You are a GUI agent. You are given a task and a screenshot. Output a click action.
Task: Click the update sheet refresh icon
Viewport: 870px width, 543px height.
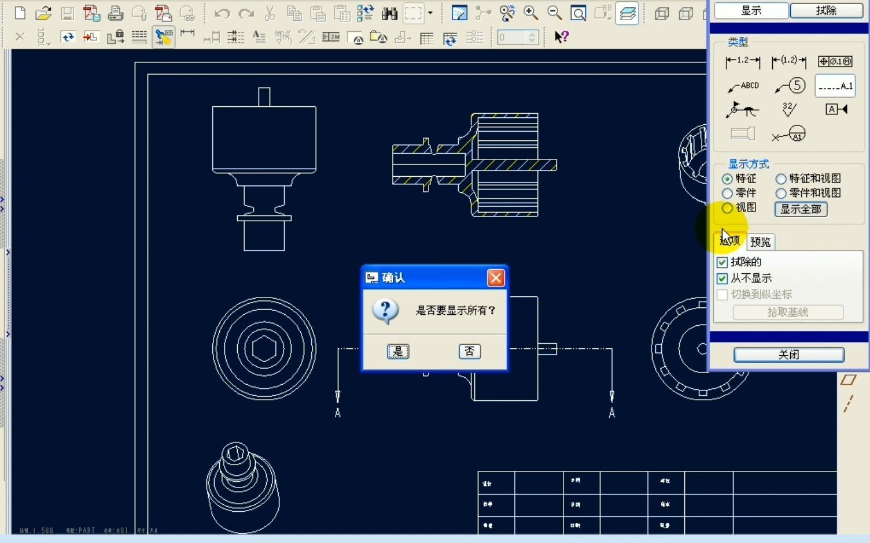pyautogui.click(x=68, y=38)
